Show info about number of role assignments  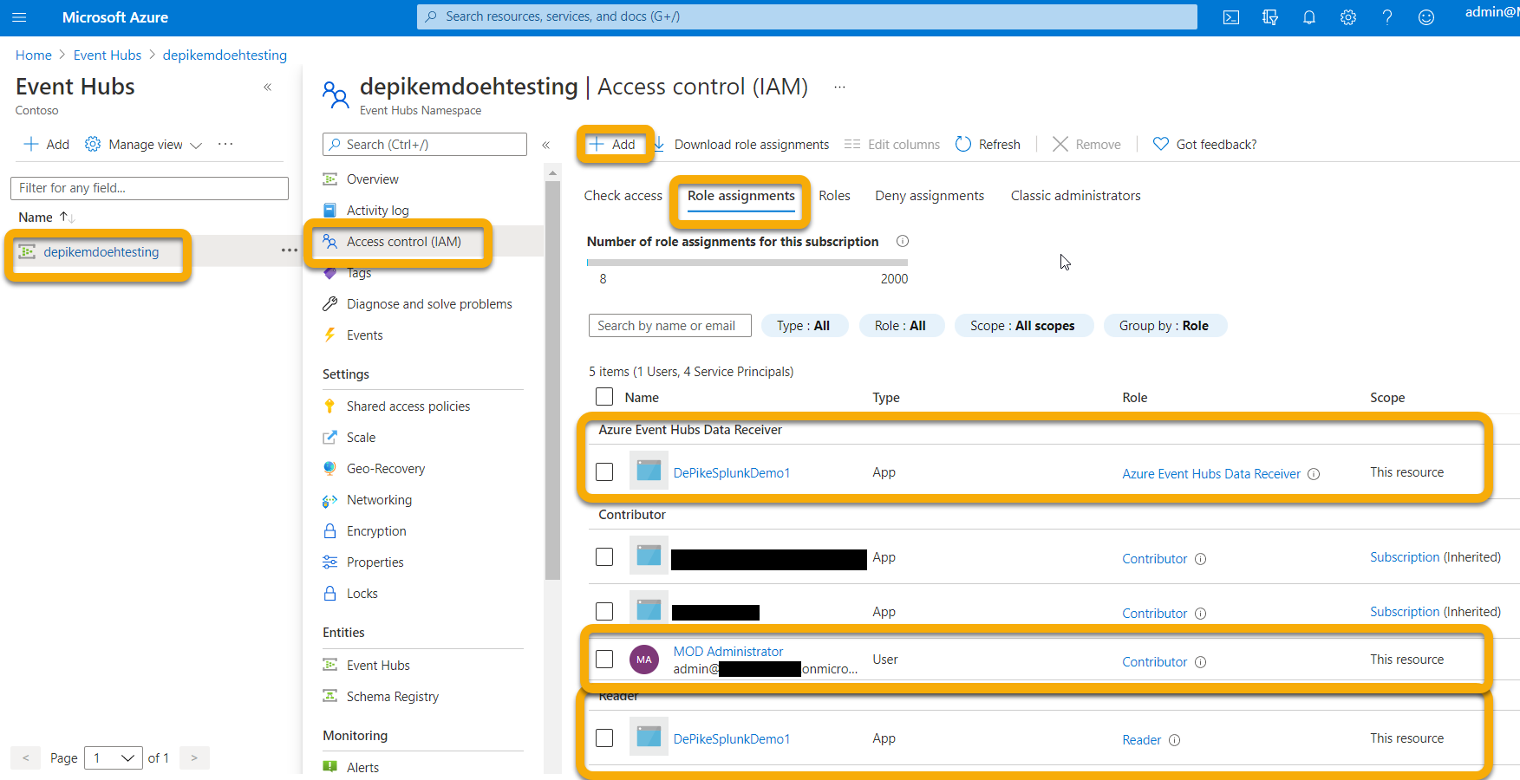tap(903, 241)
